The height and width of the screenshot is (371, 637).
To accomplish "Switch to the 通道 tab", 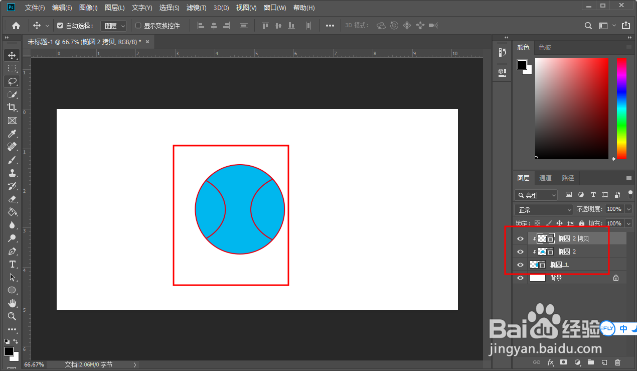I will (545, 178).
